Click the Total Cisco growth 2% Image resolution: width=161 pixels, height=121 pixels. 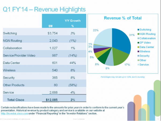coord(73,100)
